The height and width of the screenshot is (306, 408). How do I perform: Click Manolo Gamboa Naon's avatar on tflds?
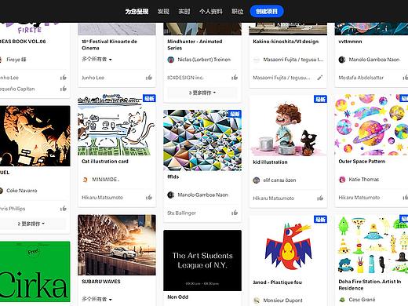(170, 195)
